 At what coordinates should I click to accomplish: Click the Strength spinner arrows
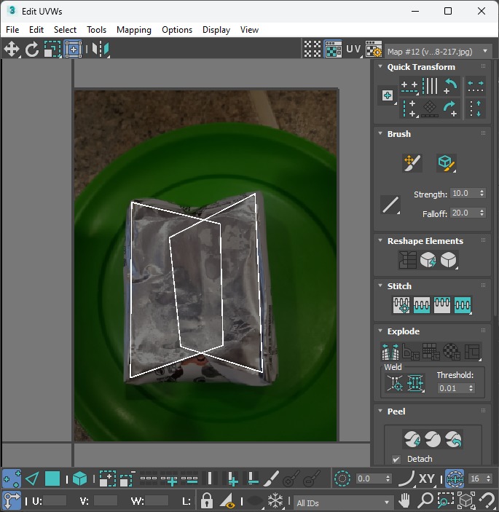pos(482,193)
